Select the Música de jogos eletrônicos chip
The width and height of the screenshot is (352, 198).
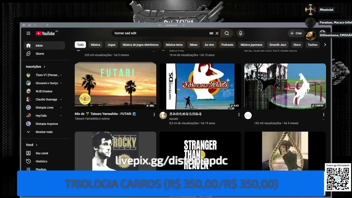[x=141, y=45]
